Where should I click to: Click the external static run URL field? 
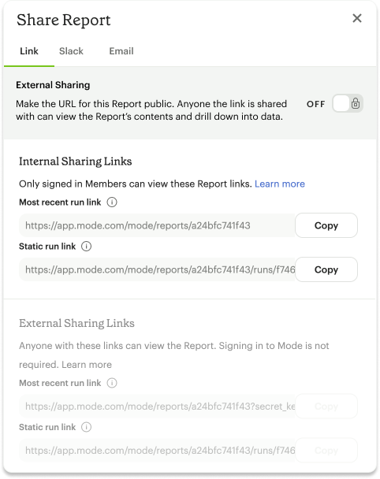157,451
